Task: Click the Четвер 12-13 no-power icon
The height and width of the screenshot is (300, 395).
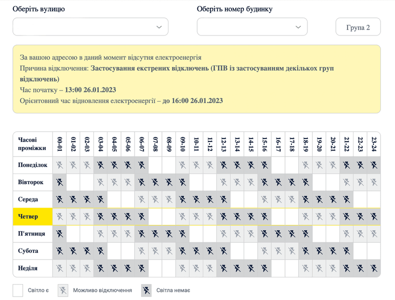Action: (x=223, y=216)
